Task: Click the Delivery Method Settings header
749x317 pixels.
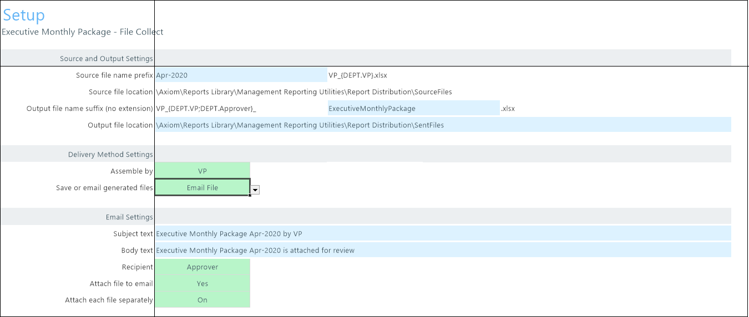Action: [x=110, y=154]
